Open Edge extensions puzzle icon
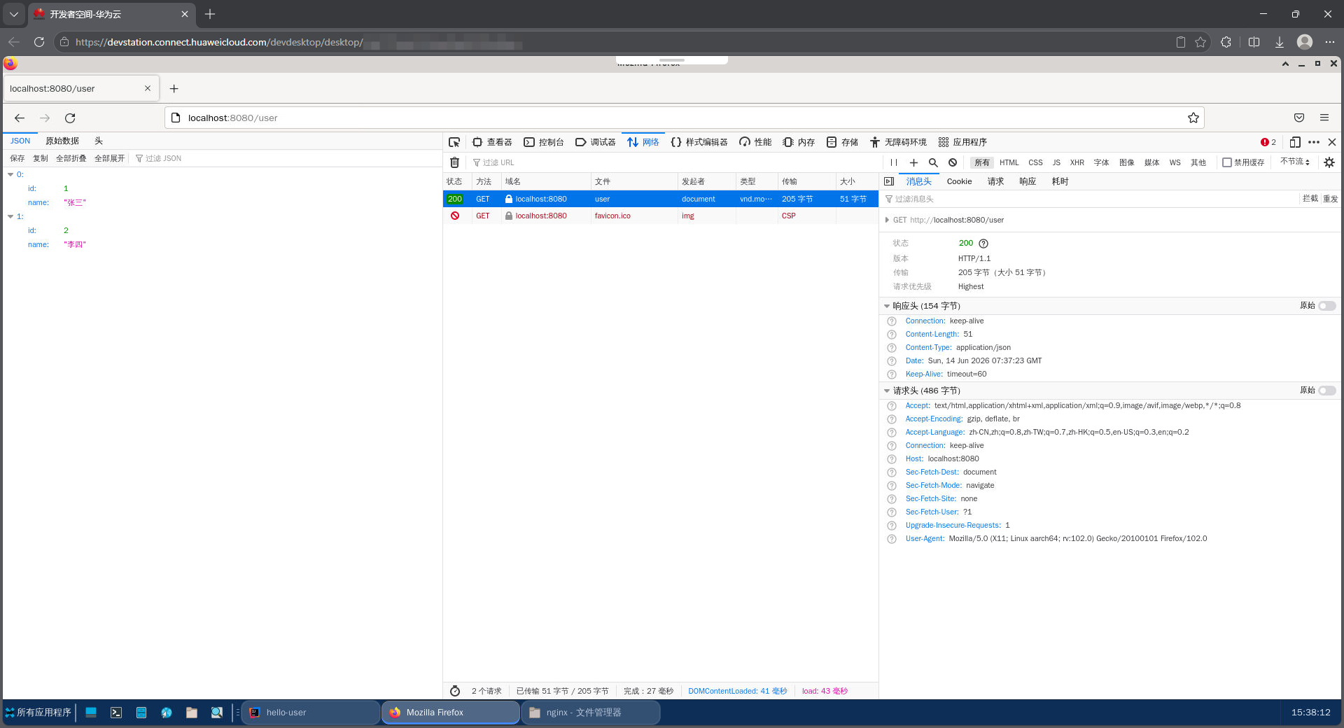 click(1226, 42)
